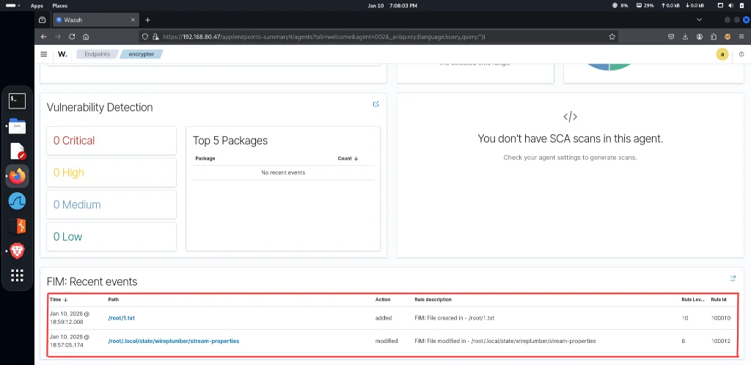Screen dimensions: 751x365
Task: Click the 'No recent events' text in packages
Action: click(x=283, y=172)
